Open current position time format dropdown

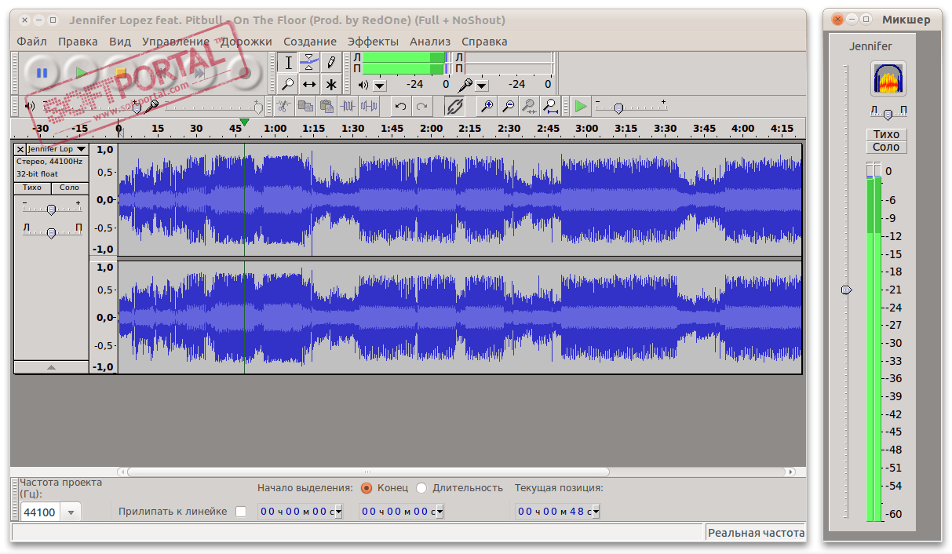point(597,512)
